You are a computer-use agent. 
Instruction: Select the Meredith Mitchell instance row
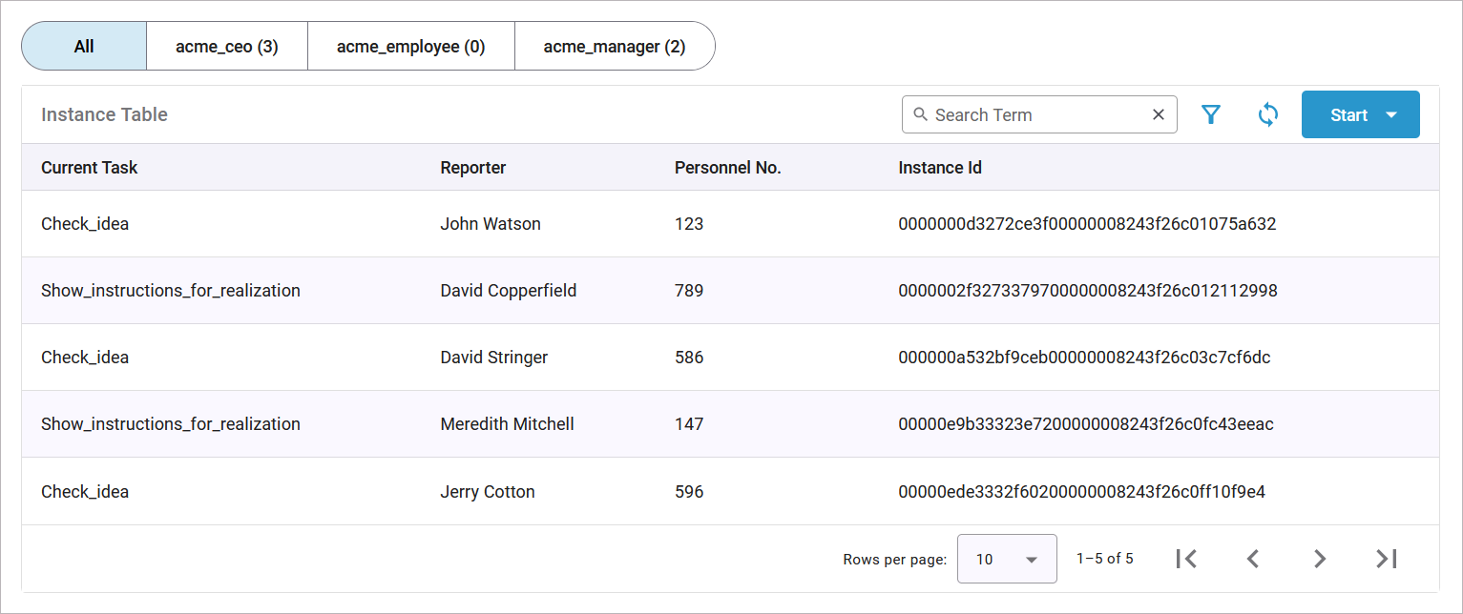(x=507, y=424)
